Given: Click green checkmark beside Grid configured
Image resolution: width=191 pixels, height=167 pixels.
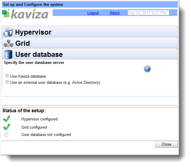Looking at the screenshot, I should click(x=6, y=127).
